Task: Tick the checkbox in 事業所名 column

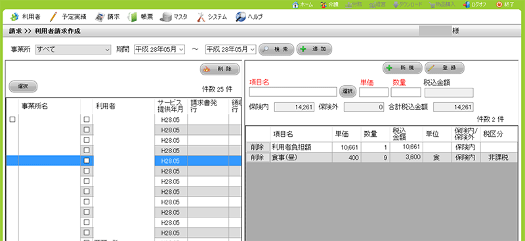Action: [x=12, y=119]
